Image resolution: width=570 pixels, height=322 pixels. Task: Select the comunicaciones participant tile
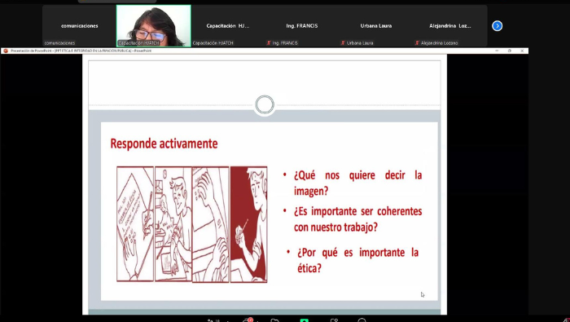tap(79, 26)
